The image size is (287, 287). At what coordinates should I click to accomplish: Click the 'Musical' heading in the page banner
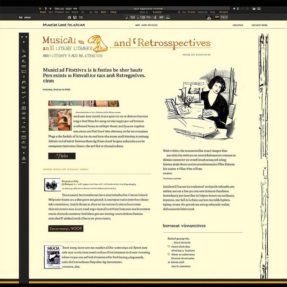tap(59, 40)
